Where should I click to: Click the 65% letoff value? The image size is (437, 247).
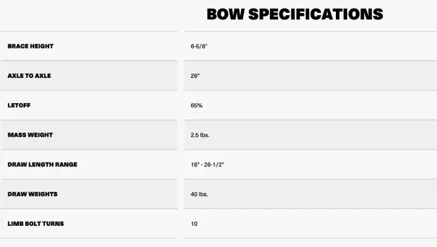[x=197, y=105]
